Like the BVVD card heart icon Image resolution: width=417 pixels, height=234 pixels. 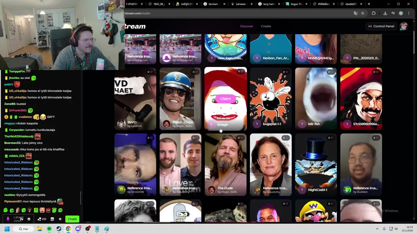click(x=151, y=72)
